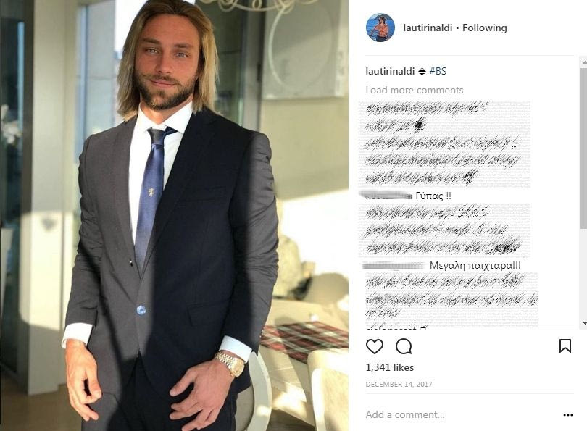Screen dimensions: 587x431
Task: Open the lautirinaldi profile picture
Action: coord(380,28)
